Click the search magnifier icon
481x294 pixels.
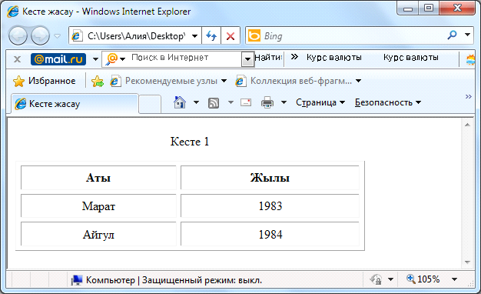pos(452,35)
